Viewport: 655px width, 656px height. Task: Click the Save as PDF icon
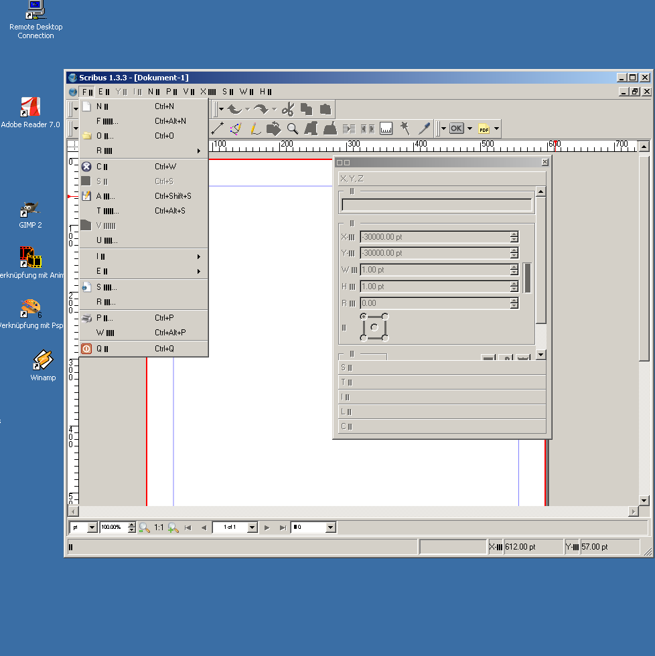tap(484, 129)
